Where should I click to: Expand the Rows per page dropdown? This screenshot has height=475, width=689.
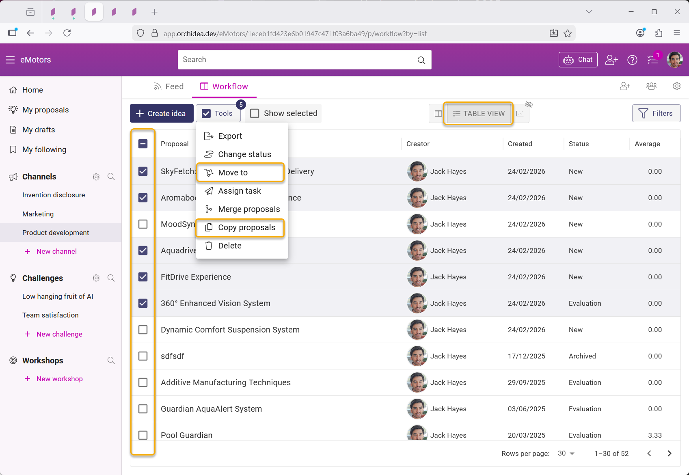[566, 453]
